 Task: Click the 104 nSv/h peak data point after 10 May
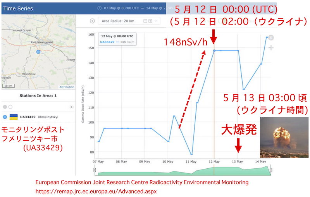[x=174, y=116]
